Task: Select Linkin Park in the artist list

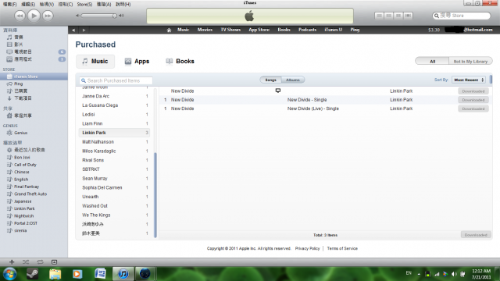Action: click(x=114, y=133)
